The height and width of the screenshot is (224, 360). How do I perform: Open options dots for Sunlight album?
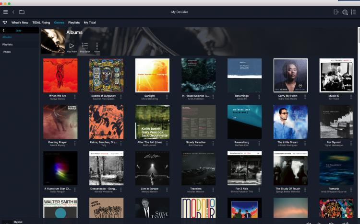(x=167, y=97)
